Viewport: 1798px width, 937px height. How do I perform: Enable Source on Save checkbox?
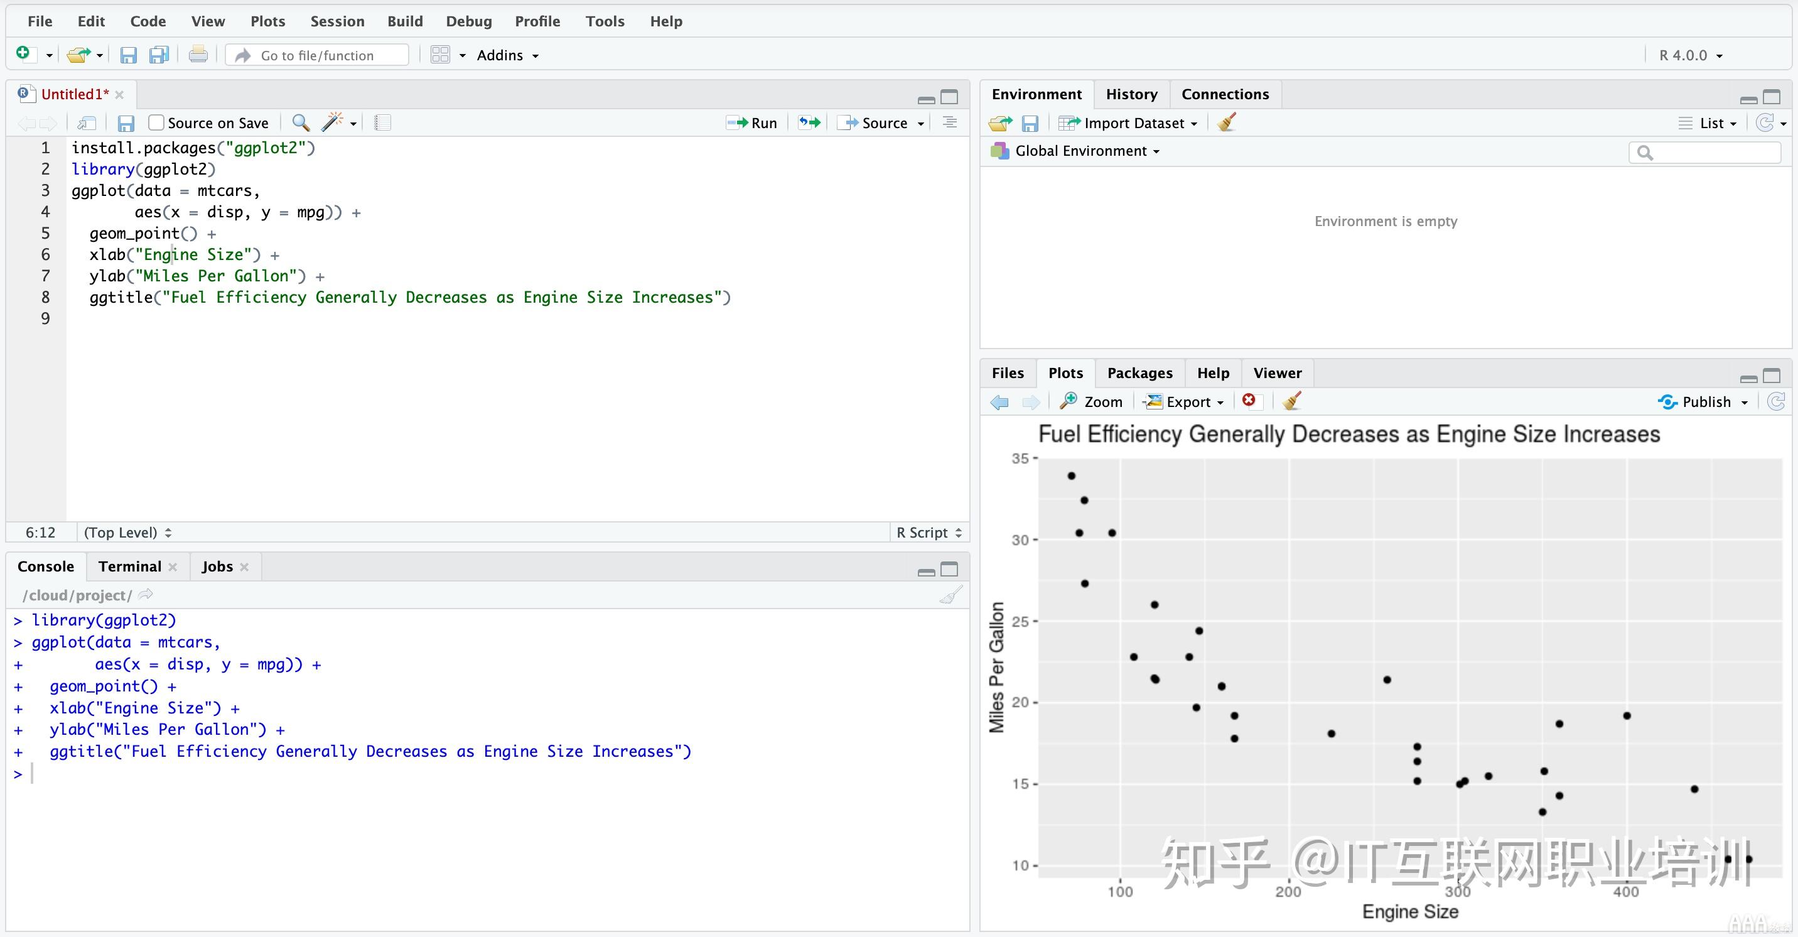(156, 123)
